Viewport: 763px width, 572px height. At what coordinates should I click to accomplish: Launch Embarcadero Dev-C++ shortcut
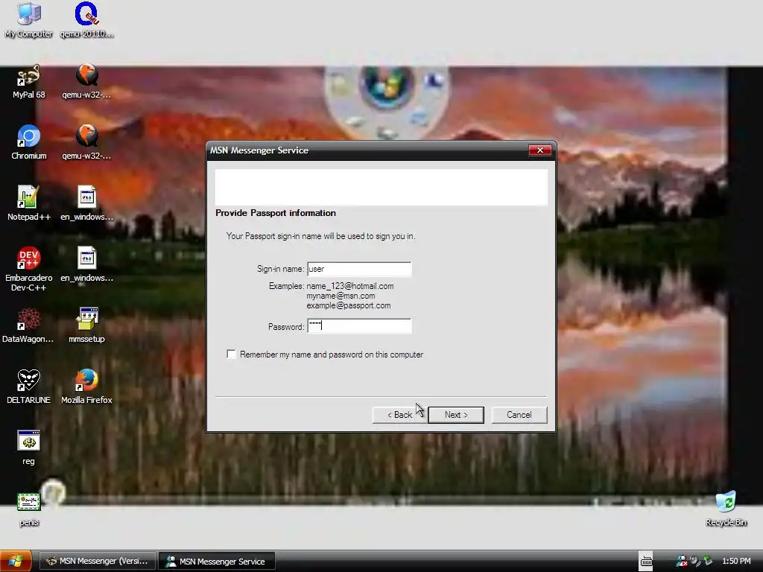(28, 269)
